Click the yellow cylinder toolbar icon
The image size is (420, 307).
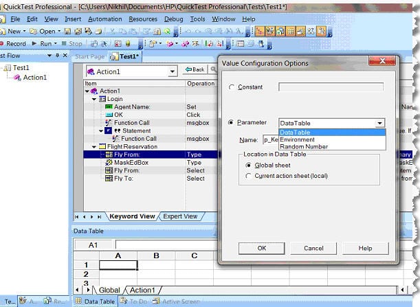(x=128, y=43)
